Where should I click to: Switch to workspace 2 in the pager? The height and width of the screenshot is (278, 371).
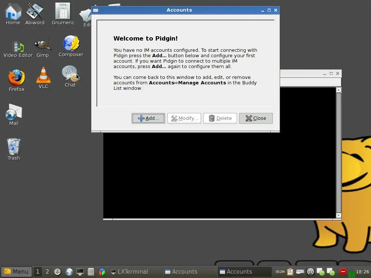coord(47,271)
